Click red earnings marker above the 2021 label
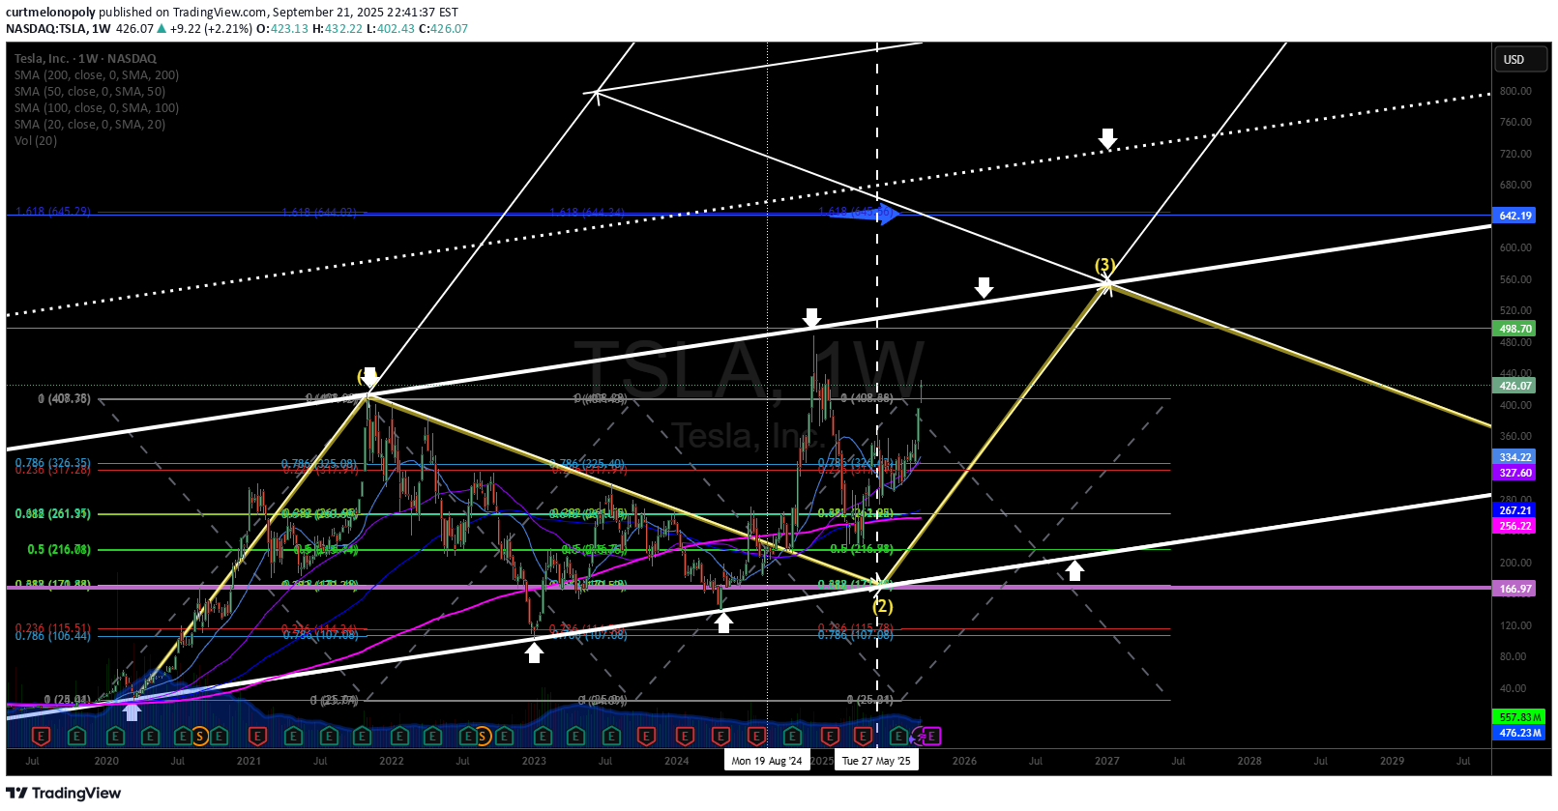Screen dimensions: 1558x811 tap(257, 737)
